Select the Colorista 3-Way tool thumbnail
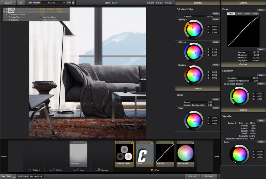This screenshot has height=179, width=266. (x=124, y=154)
